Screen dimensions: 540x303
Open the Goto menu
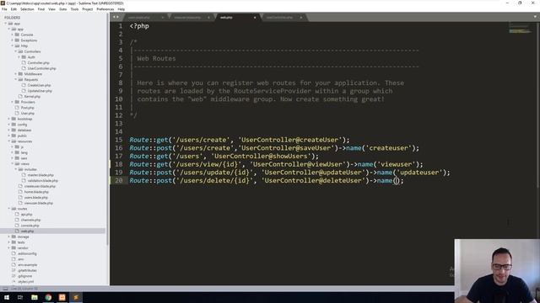pos(63,9)
